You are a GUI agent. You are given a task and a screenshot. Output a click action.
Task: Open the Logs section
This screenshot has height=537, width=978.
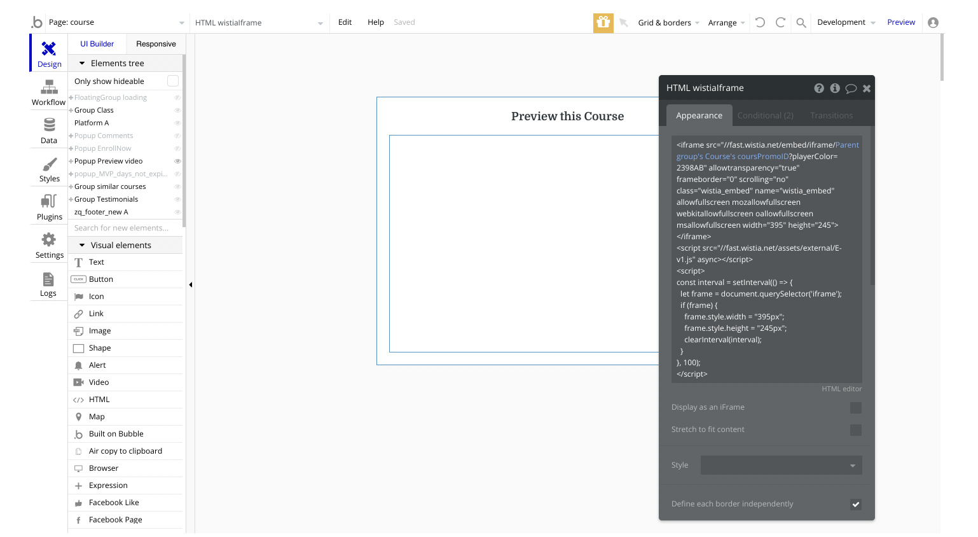pos(49,284)
